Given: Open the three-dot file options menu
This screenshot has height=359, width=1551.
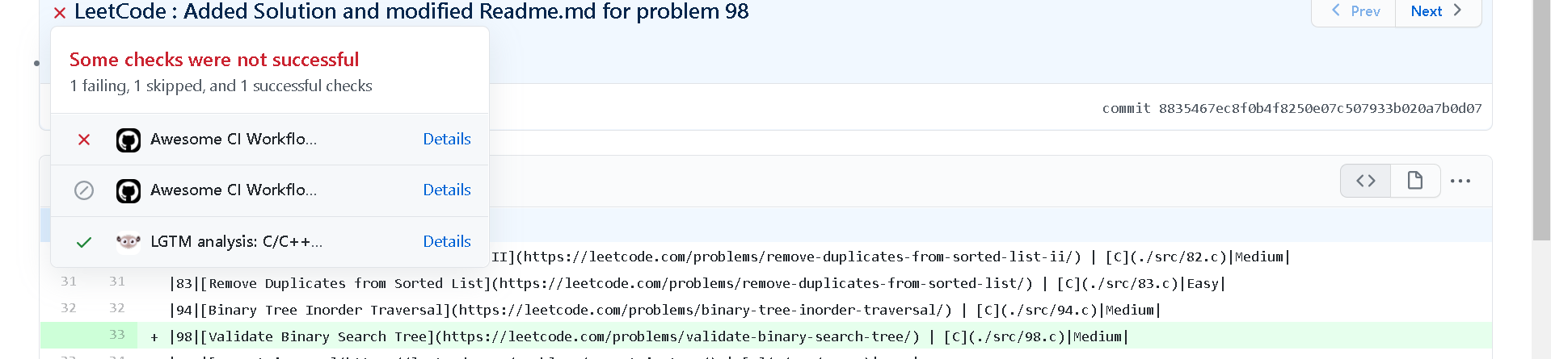Looking at the screenshot, I should pyautogui.click(x=1460, y=181).
